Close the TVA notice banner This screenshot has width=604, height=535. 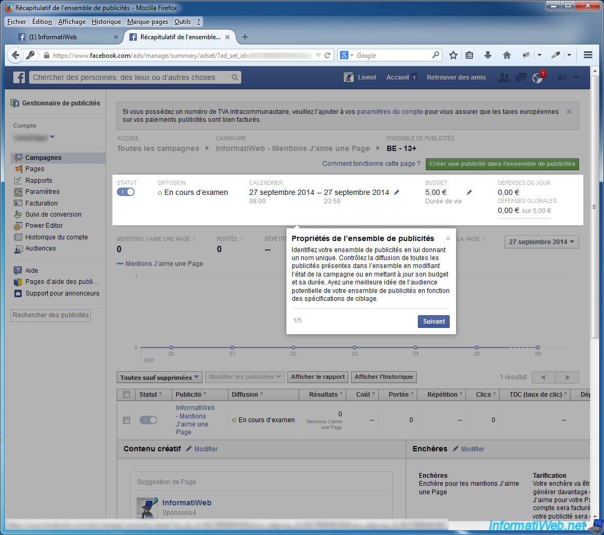point(569,111)
